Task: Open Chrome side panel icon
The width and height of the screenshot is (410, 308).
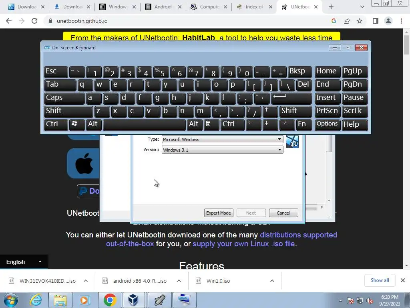Action: click(375, 21)
